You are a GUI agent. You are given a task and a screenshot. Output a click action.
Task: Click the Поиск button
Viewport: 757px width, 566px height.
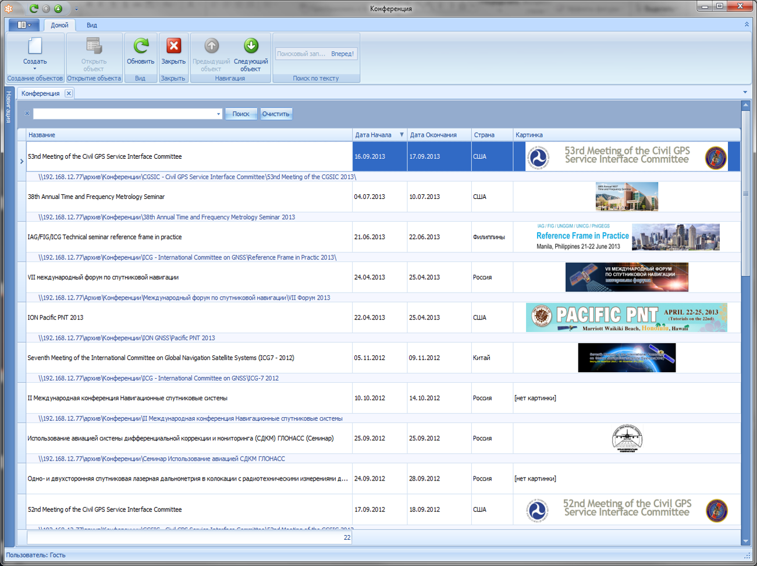pyautogui.click(x=241, y=114)
